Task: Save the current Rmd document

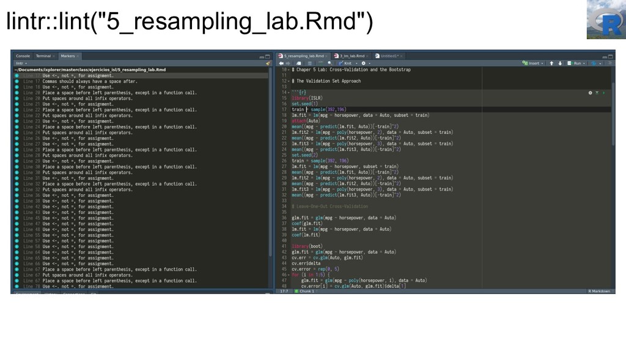Action: pyautogui.click(x=310, y=63)
